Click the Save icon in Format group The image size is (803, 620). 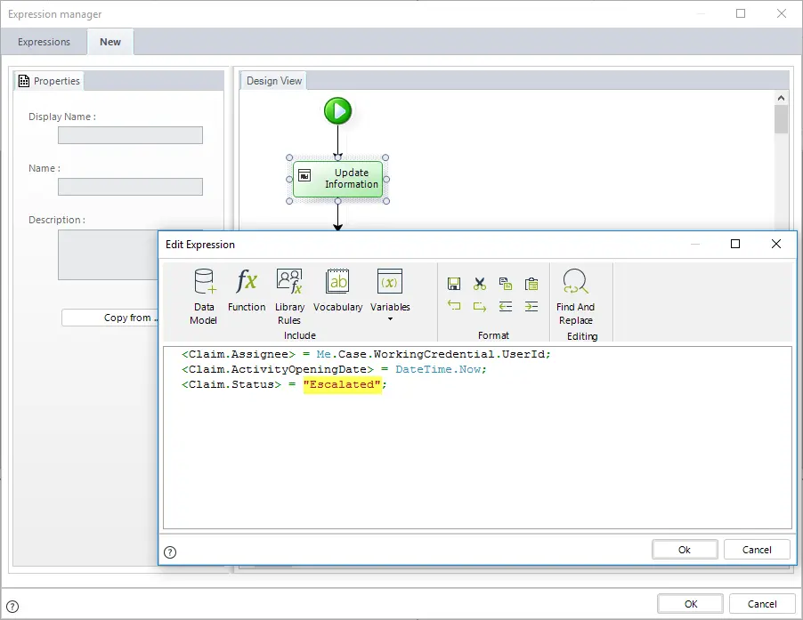tap(454, 284)
